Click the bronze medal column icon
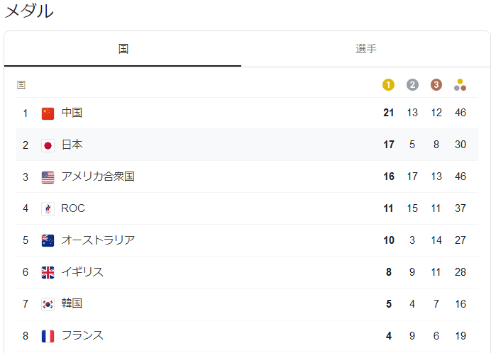This screenshot has height=353, width=491. 436,85
